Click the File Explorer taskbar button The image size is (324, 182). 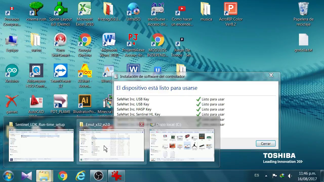point(44,176)
